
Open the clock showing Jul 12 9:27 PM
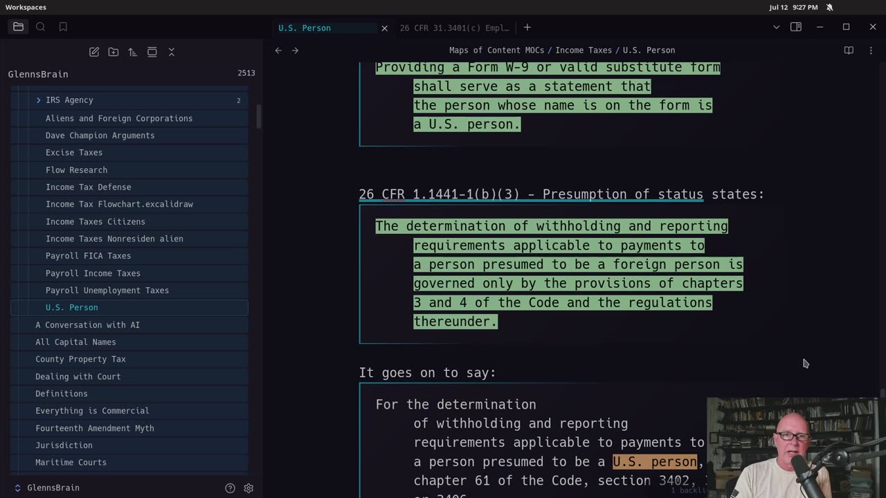(x=794, y=7)
